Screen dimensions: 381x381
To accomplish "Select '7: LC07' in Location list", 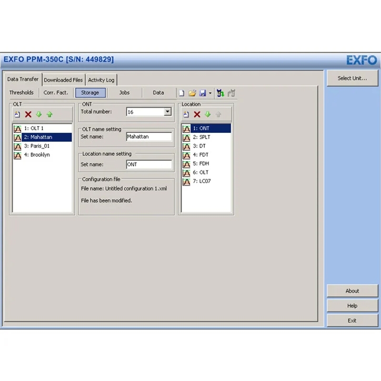I will click(x=207, y=181).
